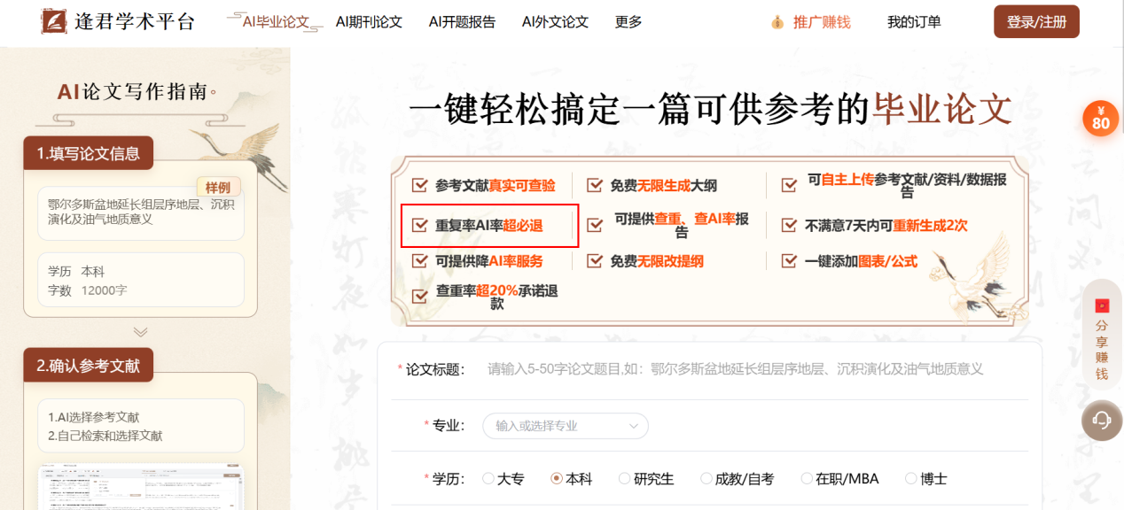1124x510 pixels.
Task: Click the 2.自己检索和选择文献 text
Action: click(x=105, y=436)
